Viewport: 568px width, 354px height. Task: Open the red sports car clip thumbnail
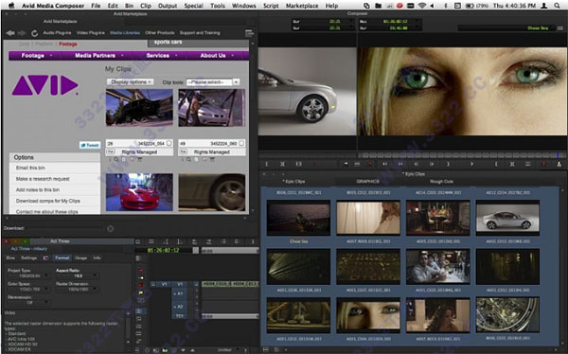coord(139,192)
